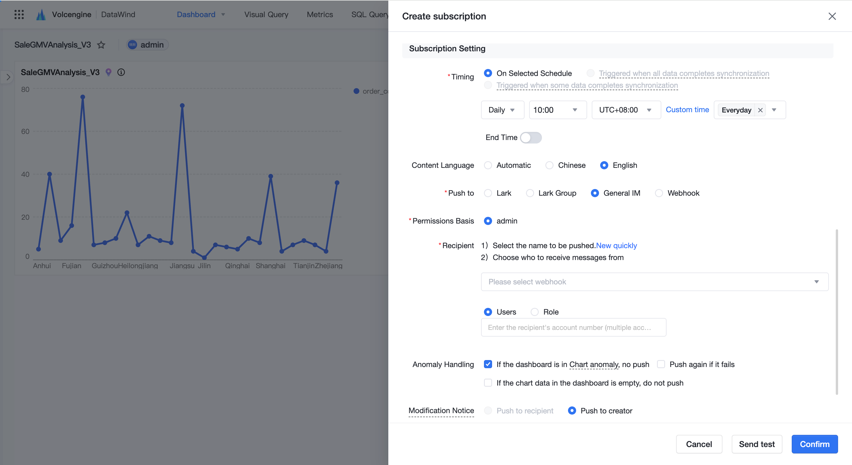
Task: Click the Send test button
Action: click(757, 444)
